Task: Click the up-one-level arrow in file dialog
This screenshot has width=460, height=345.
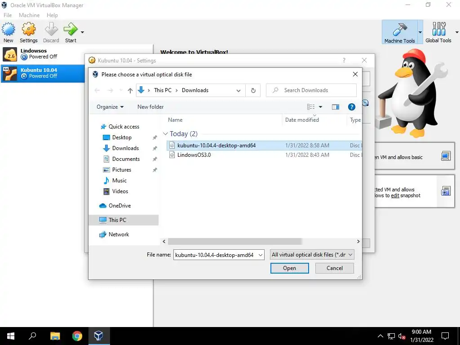Action: (x=130, y=91)
